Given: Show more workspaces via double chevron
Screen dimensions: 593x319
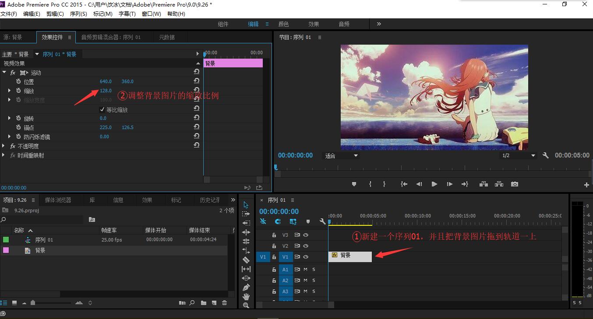Looking at the screenshot, I should [x=379, y=24].
